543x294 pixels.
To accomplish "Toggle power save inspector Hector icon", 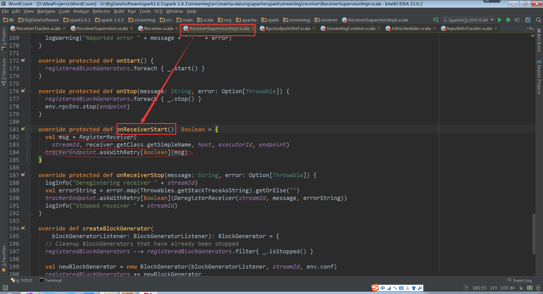I will [x=538, y=288].
